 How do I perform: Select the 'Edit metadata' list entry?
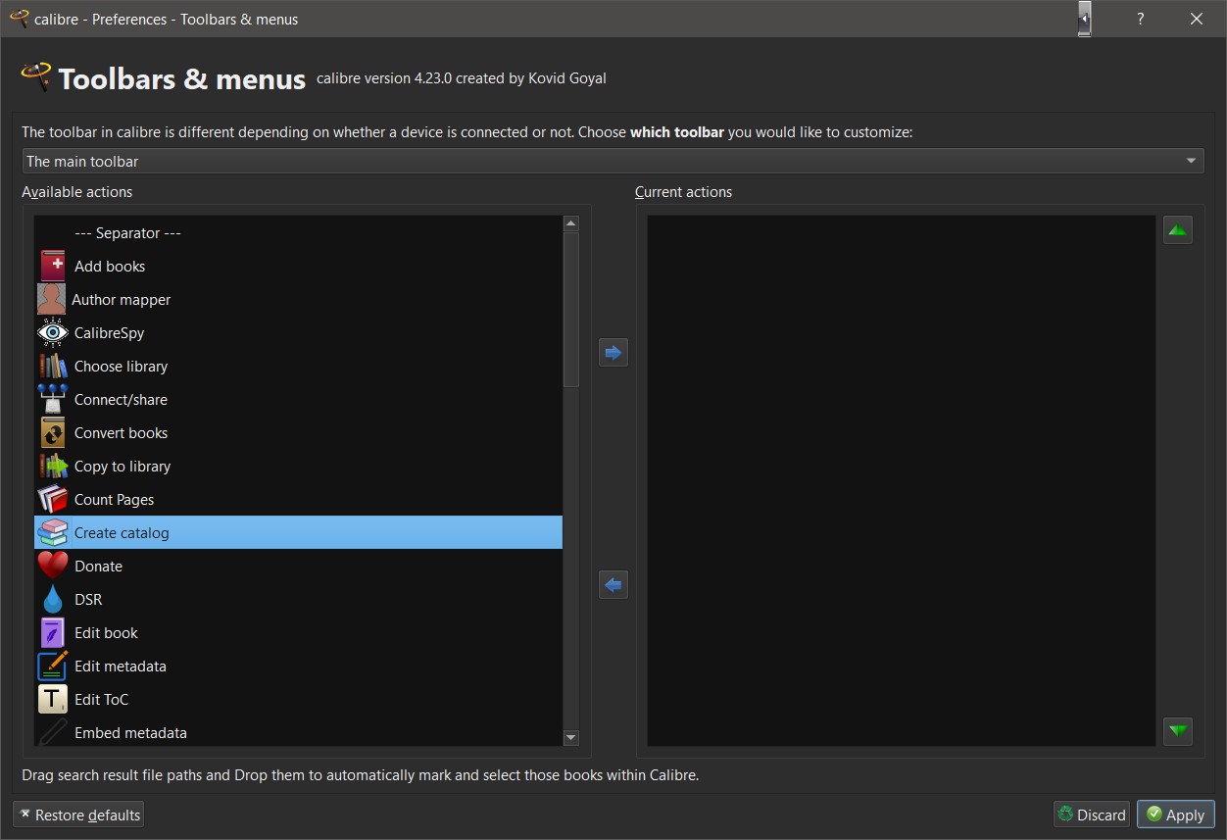point(298,666)
